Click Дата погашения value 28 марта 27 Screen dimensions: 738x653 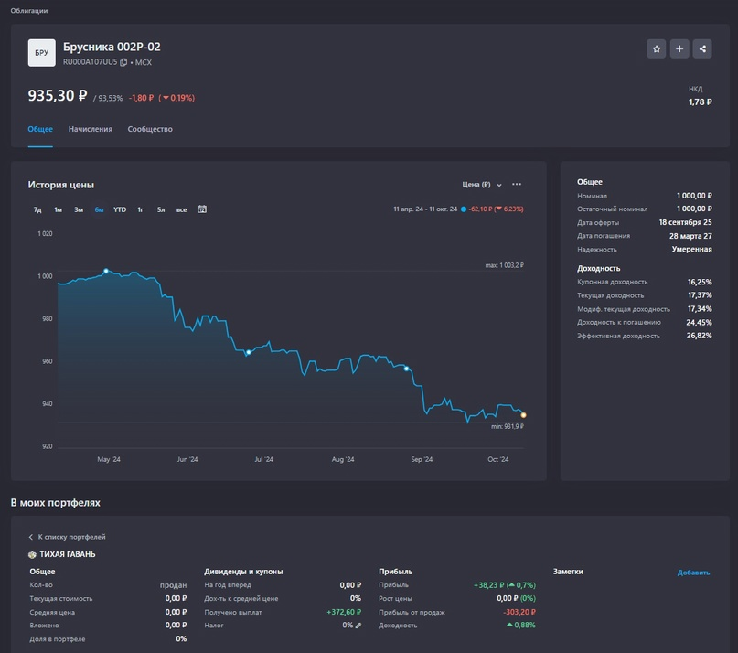point(690,236)
